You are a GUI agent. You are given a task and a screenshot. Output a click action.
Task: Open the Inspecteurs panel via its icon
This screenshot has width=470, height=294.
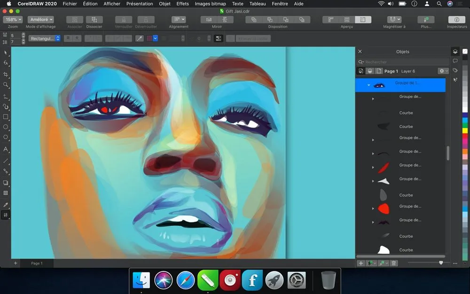point(456,20)
